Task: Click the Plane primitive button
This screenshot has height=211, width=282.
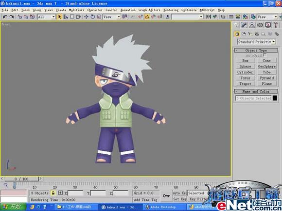Action: [266, 83]
